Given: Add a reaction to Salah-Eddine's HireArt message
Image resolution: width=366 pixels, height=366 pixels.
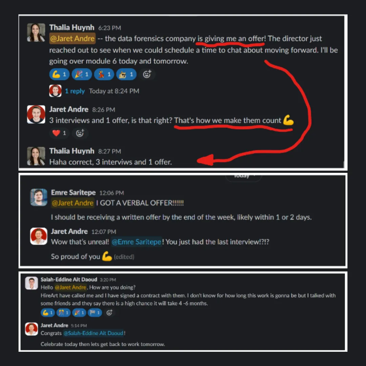Looking at the screenshot, I should (x=109, y=312).
